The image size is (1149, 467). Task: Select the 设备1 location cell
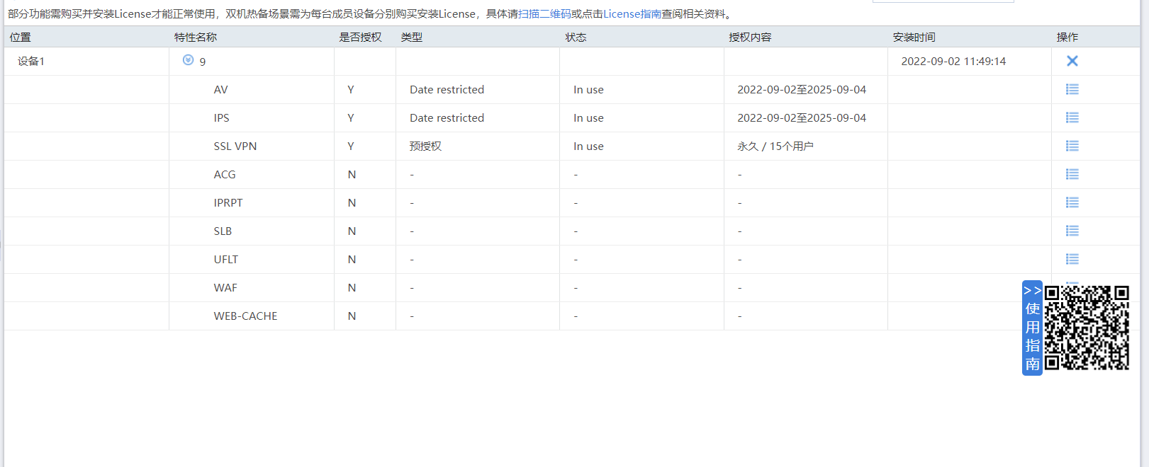31,62
